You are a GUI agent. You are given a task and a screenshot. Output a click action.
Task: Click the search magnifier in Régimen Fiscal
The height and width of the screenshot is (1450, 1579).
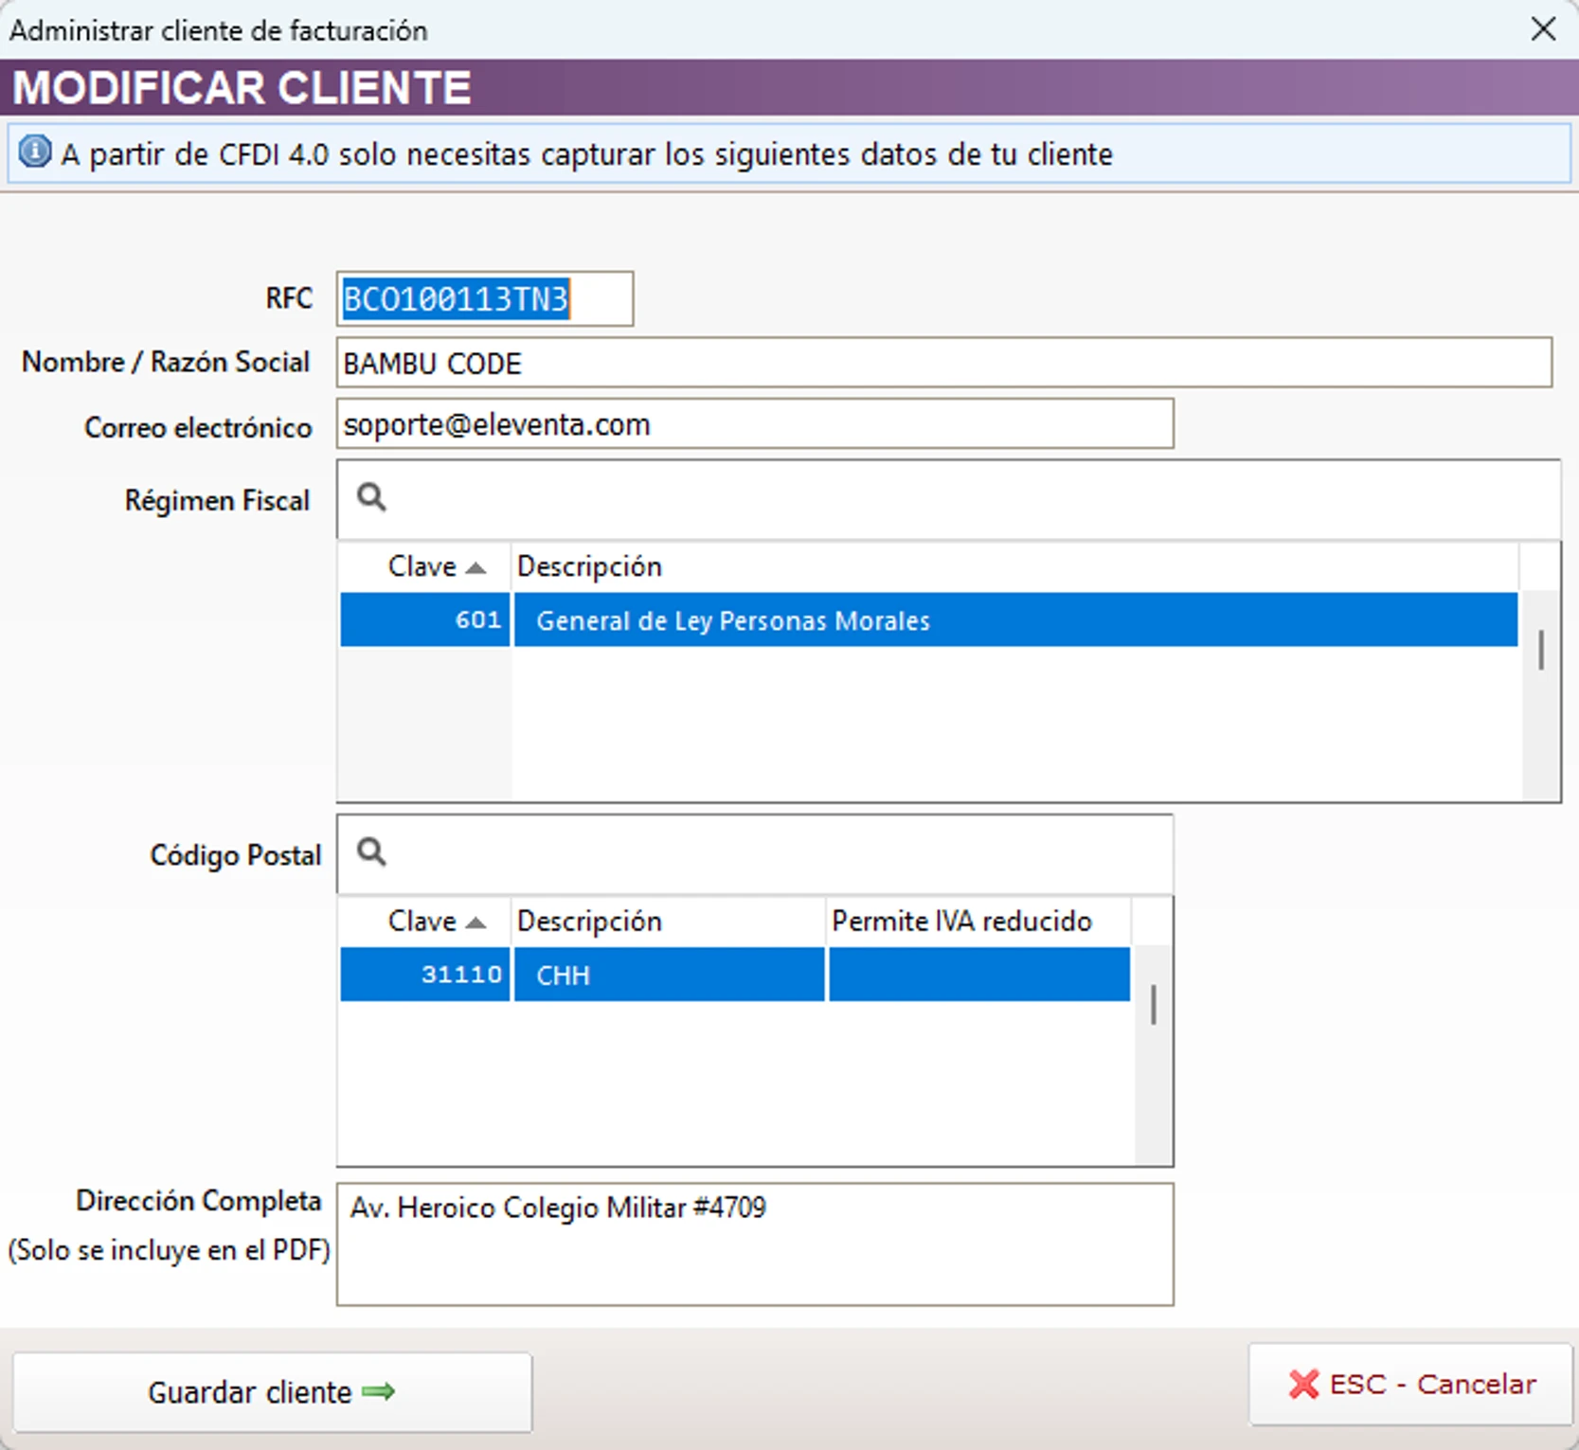point(370,497)
